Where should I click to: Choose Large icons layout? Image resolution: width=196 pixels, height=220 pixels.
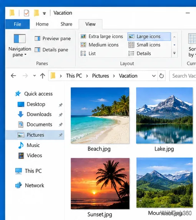coord(149,37)
